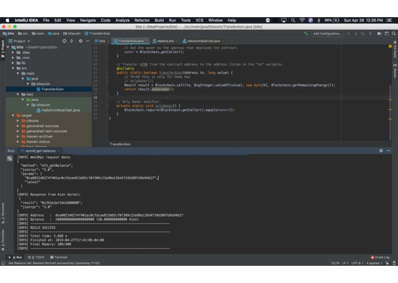The image size is (398, 283).
Task: Open the Add Configuration dropdown
Action: pyautogui.click(x=327, y=33)
